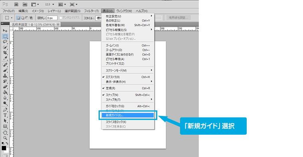
Task: Toggle ガイドをロック(G) lock guides
Action: (127, 106)
